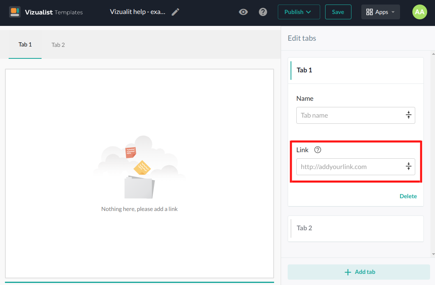Expand the Tab 2 settings panel
435x285 pixels.
[x=356, y=228]
